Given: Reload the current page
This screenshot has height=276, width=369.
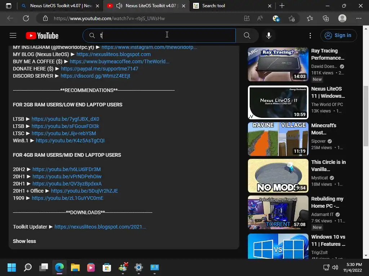Looking at the screenshot, I should (26, 18).
